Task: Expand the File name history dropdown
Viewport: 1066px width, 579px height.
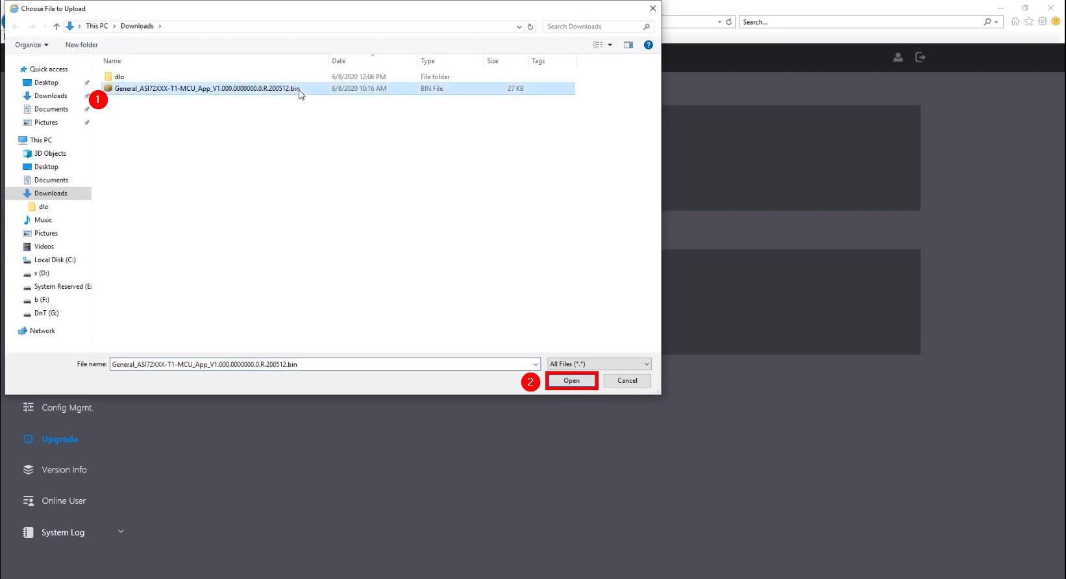Action: 536,364
